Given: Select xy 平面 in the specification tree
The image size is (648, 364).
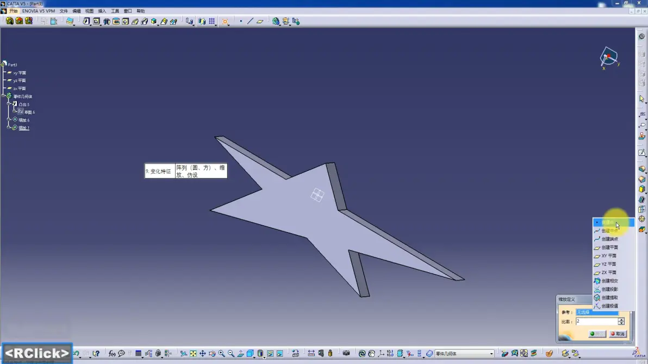Looking at the screenshot, I should coord(20,73).
